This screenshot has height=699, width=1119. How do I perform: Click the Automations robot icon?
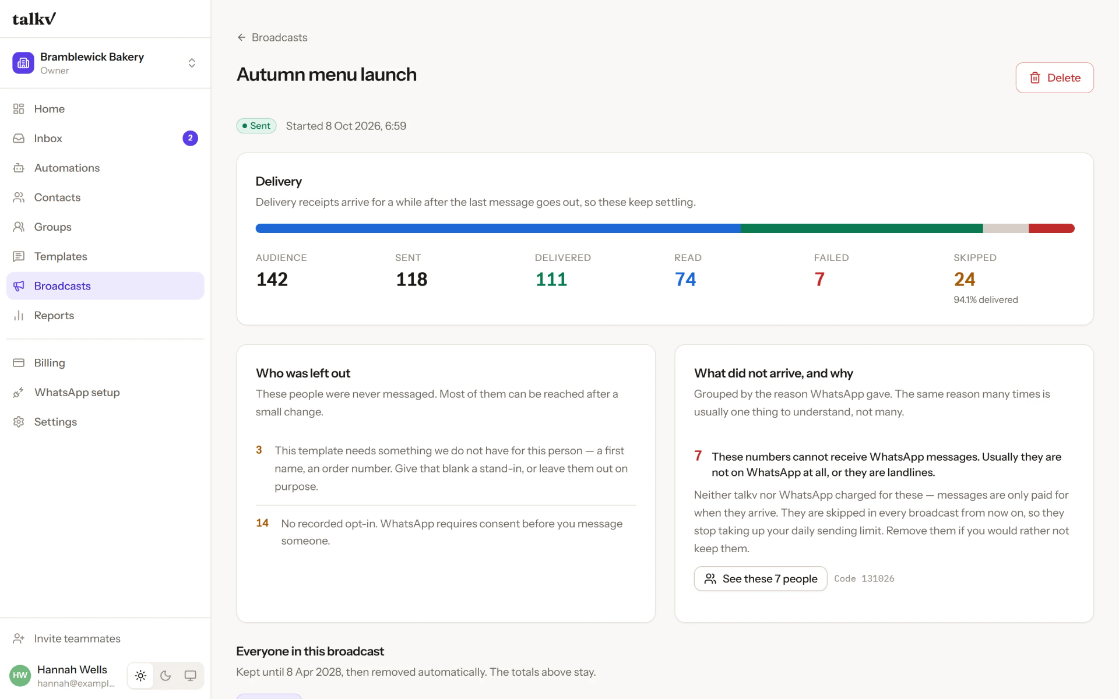pos(19,168)
